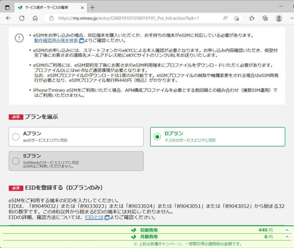This screenshot has width=294, height=248.
Task: Select the Aプラン radio button
Action: pyautogui.click(x=16, y=137)
